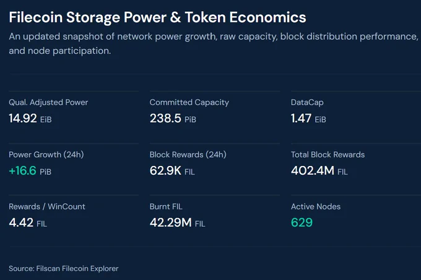421x280 pixels.
Task: Click the 1.47 EiB DataCap value
Action: 308,118
